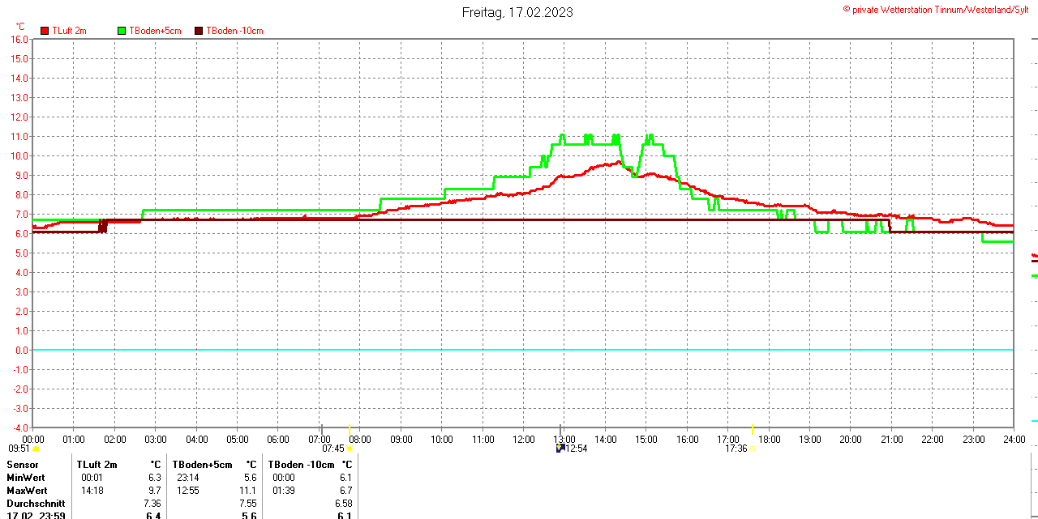Click the MaxWert row label in table
The width and height of the screenshot is (1038, 519).
coord(27,491)
